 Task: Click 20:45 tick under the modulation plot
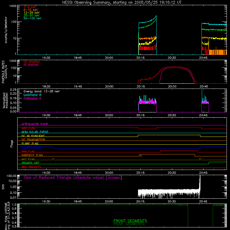203,115
